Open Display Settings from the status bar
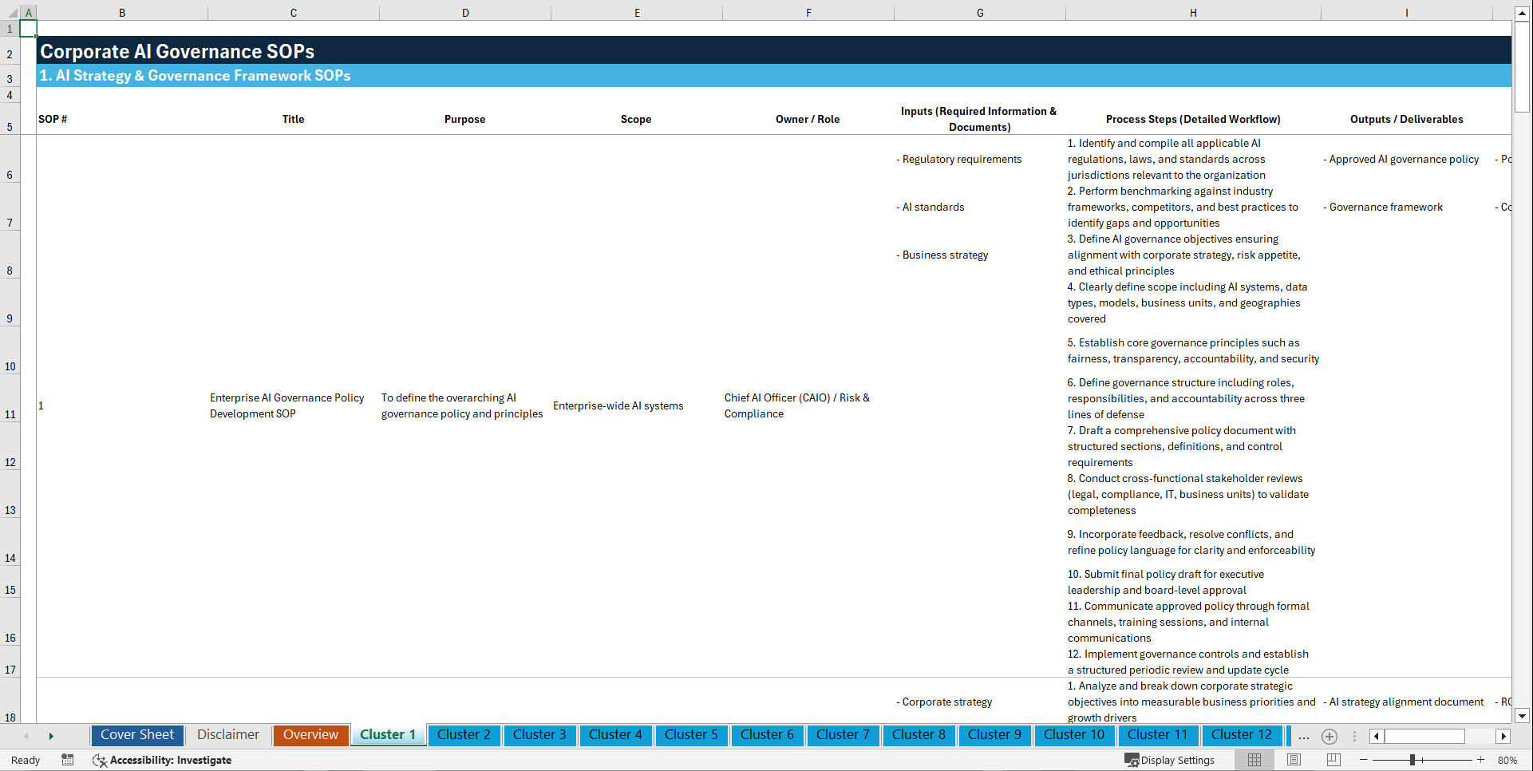Viewport: 1533px width, 771px height. (x=1170, y=760)
